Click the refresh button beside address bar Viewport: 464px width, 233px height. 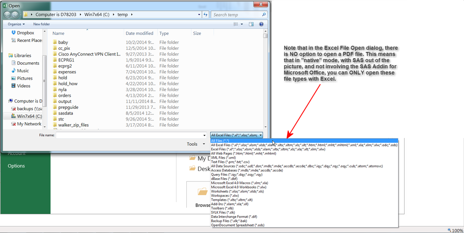205,14
